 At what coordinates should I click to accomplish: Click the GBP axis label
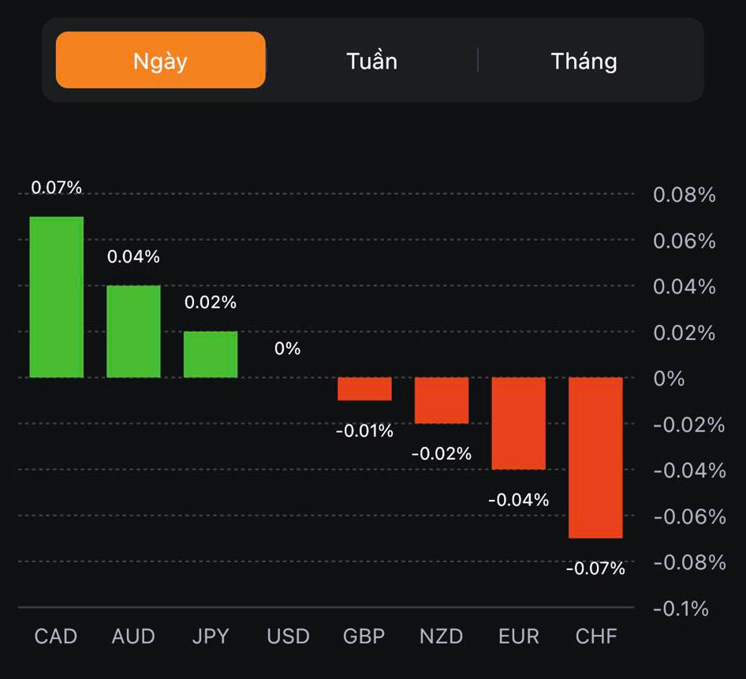point(364,636)
